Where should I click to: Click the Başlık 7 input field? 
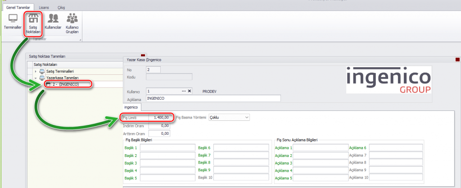(241, 155)
